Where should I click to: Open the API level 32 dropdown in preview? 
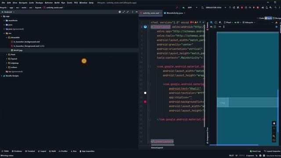tap(238, 22)
